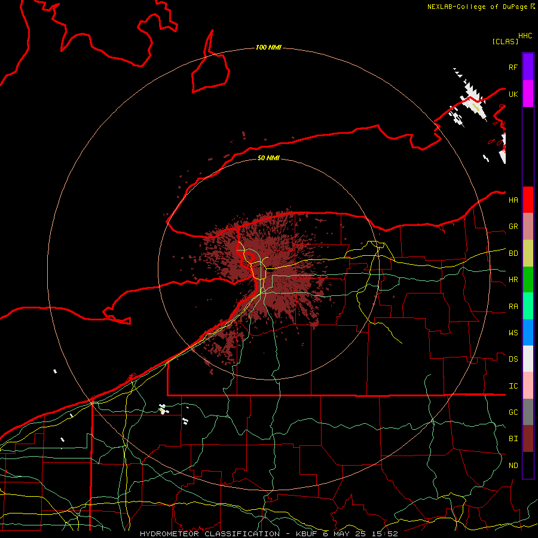Pick the RA mint green legend swatch

[528, 306]
